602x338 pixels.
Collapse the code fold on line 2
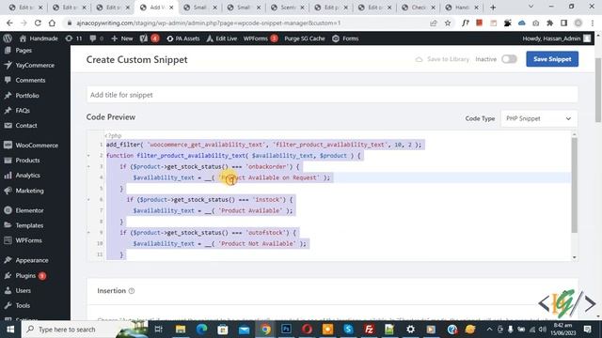tap(88, 156)
